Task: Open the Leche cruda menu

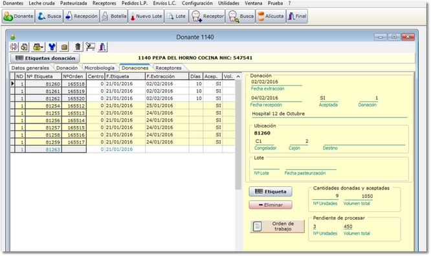Action: (x=41, y=3)
